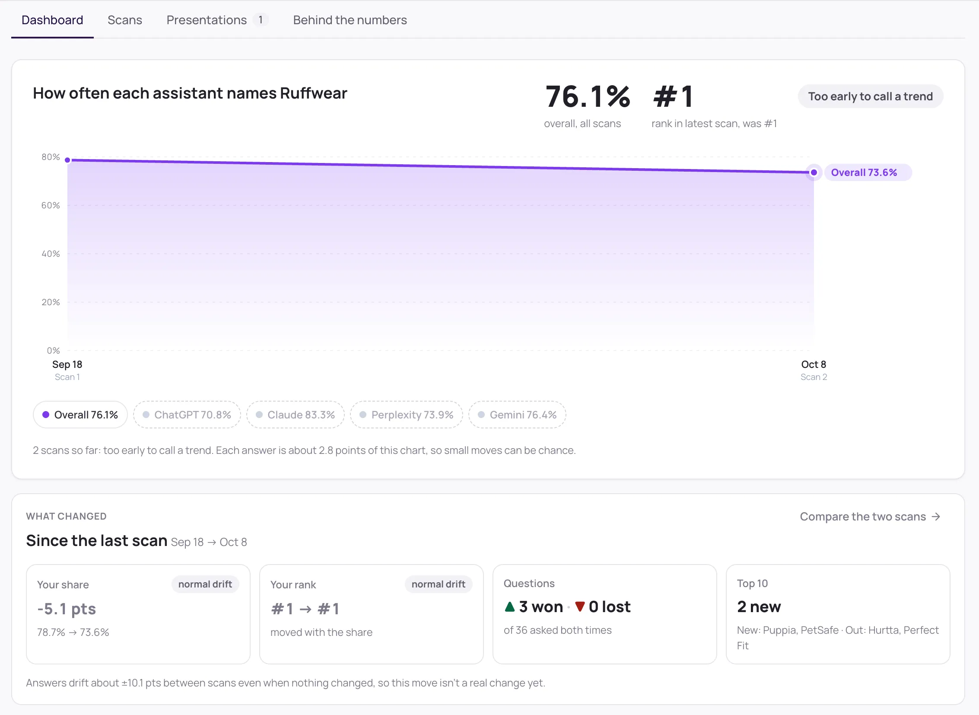Screen dimensions: 979x715
Task: Click the Presentations count badge showing 1
Action: tap(261, 20)
